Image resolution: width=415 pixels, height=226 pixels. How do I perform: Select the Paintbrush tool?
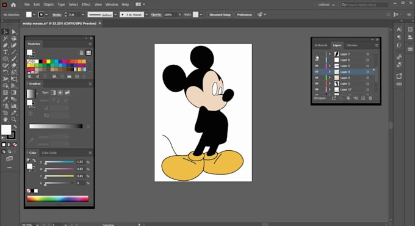click(x=14, y=59)
